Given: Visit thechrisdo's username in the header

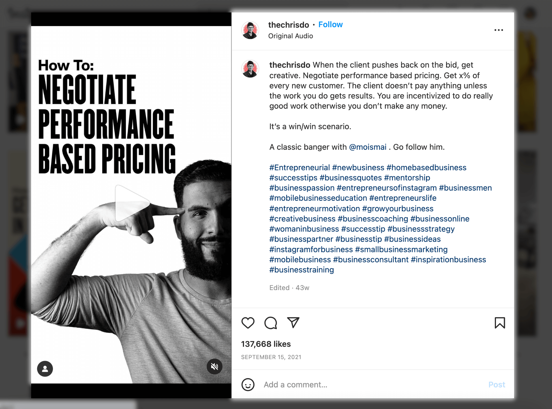Looking at the screenshot, I should (288, 25).
